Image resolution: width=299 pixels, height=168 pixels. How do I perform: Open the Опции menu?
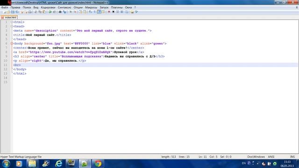78,7
